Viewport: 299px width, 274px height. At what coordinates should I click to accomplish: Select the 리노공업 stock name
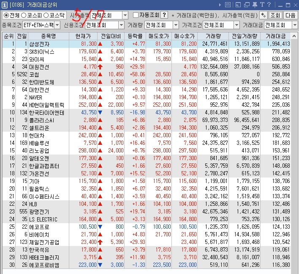[x=39, y=151]
